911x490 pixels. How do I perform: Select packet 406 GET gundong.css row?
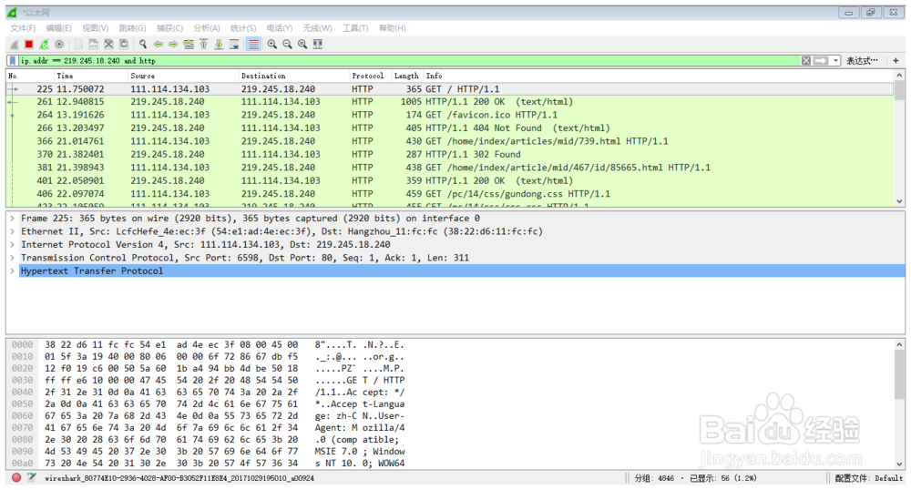point(450,194)
